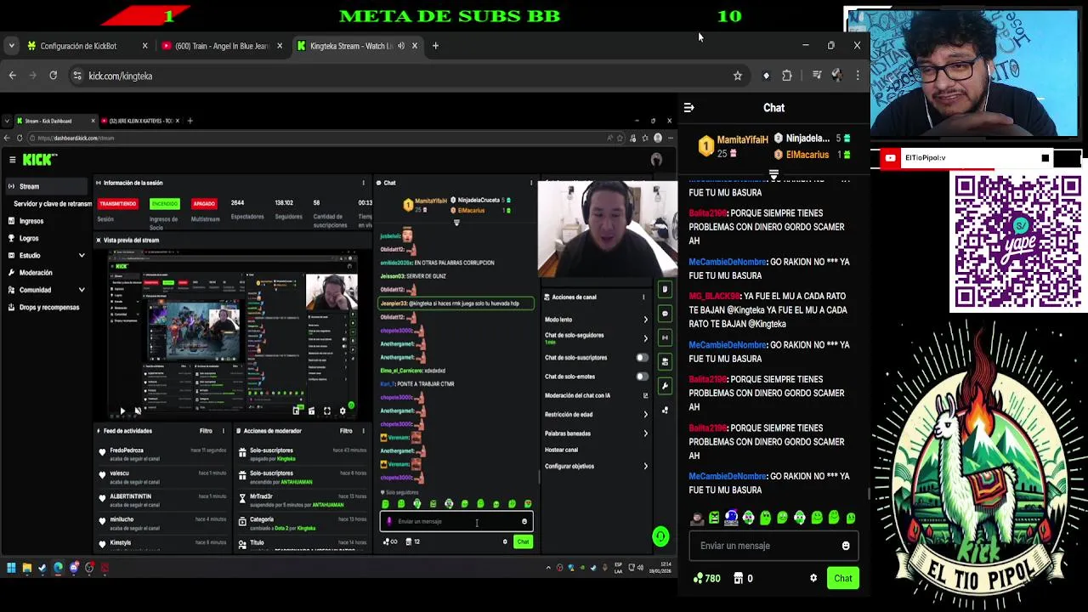Open Moderación del chat con IA link
The height and width of the screenshot is (612, 1088).
click(596, 395)
